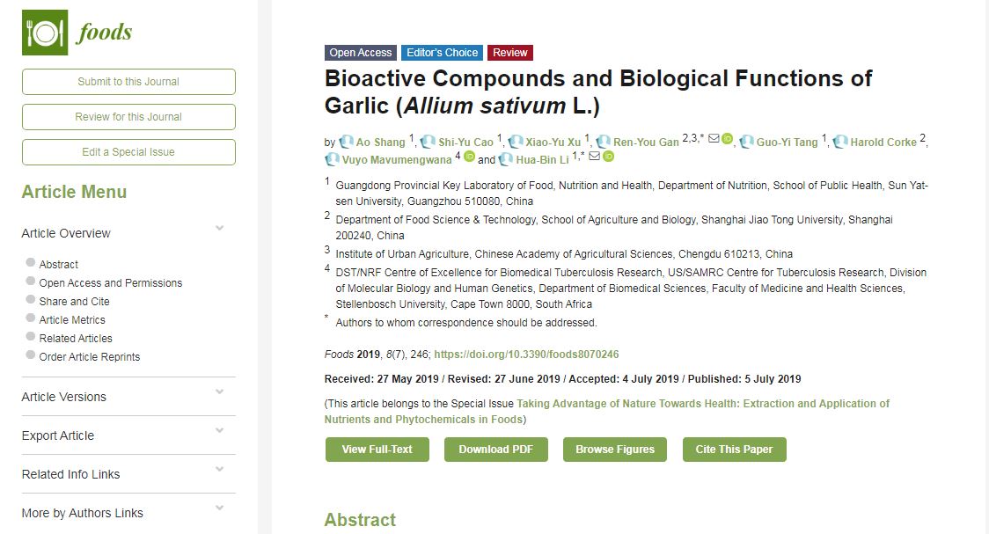This screenshot has height=534, width=989.
Task: Open Ao Shang's author profile icon
Action: (x=346, y=142)
